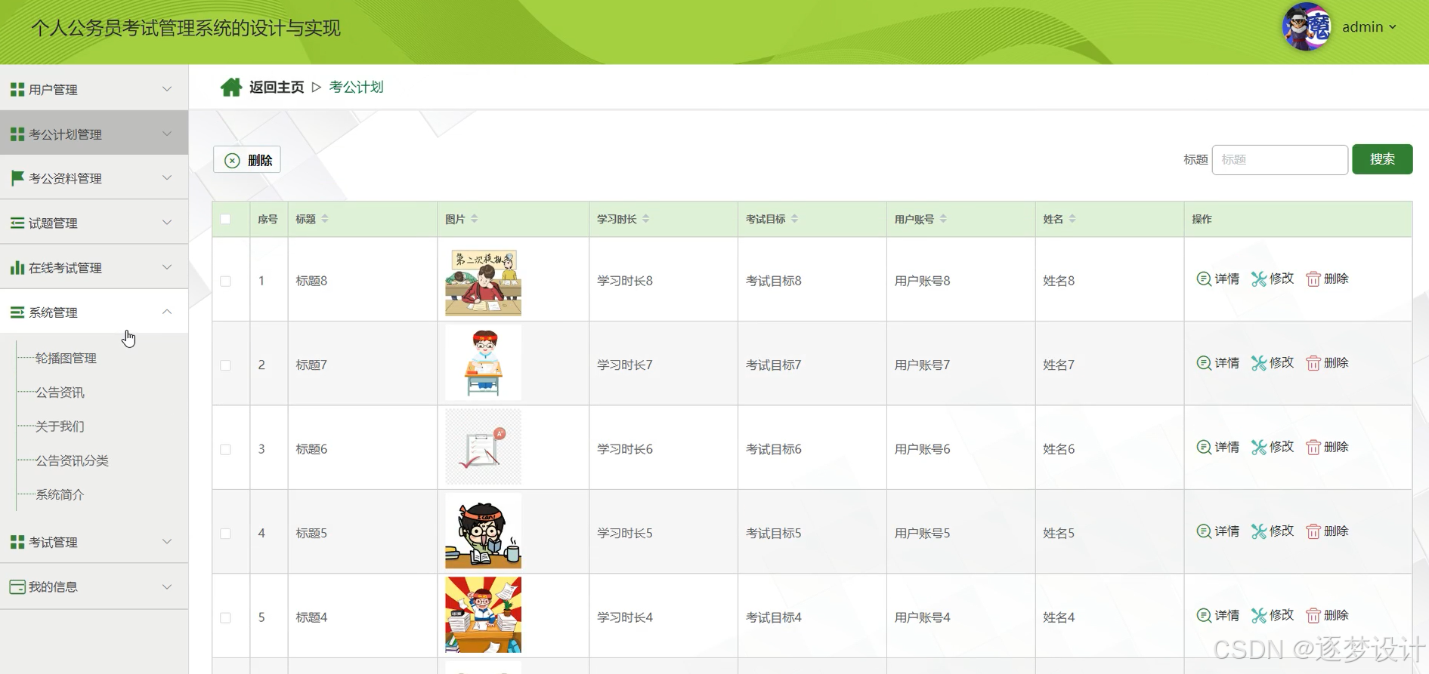Expand 在线考试管理 menu chevron
Image resolution: width=1429 pixels, height=674 pixels.
click(167, 266)
